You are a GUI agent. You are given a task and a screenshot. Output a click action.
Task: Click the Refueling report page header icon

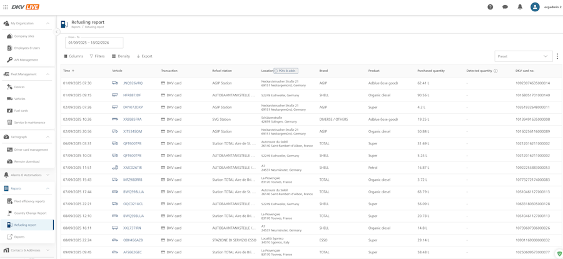point(64,24)
